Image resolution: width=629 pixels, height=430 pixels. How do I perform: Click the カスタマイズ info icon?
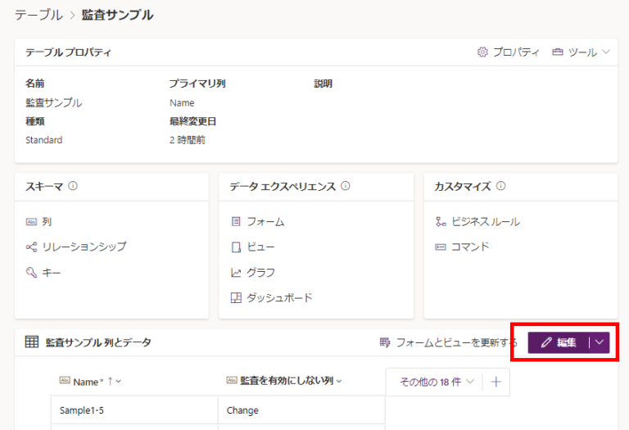pyautogui.click(x=500, y=186)
